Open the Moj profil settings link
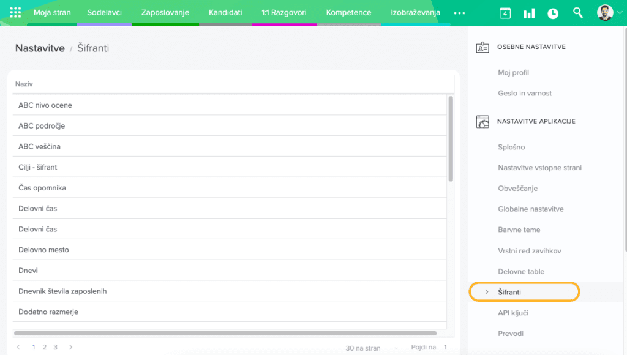Viewport: 627px width, 355px height. (513, 72)
